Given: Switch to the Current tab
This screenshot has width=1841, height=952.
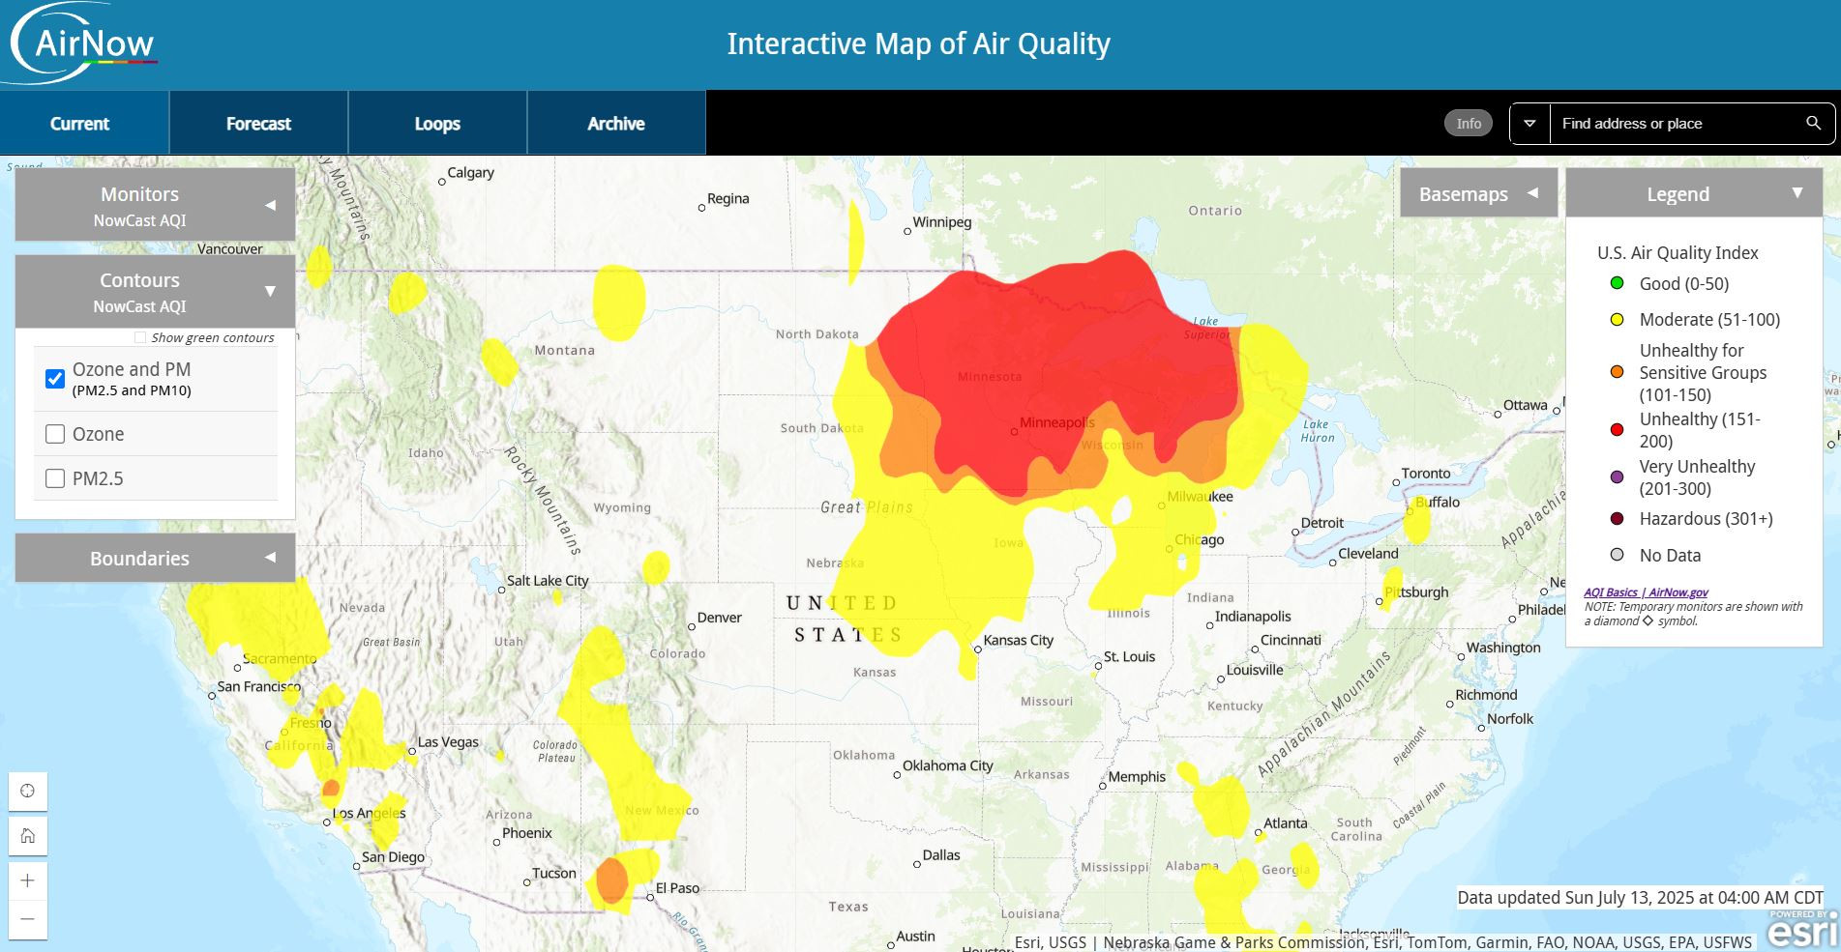Looking at the screenshot, I should [x=84, y=123].
